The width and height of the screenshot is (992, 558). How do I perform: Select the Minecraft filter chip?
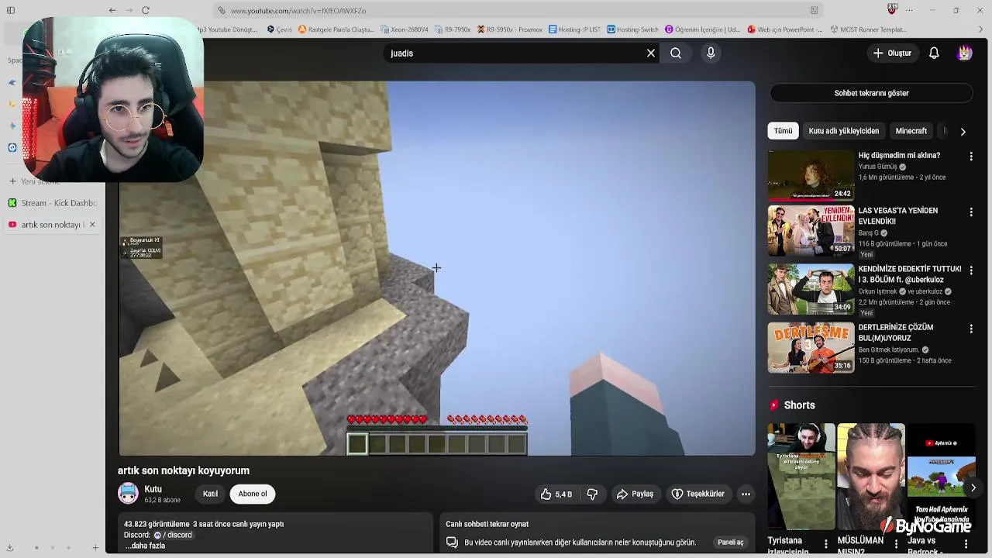911,131
